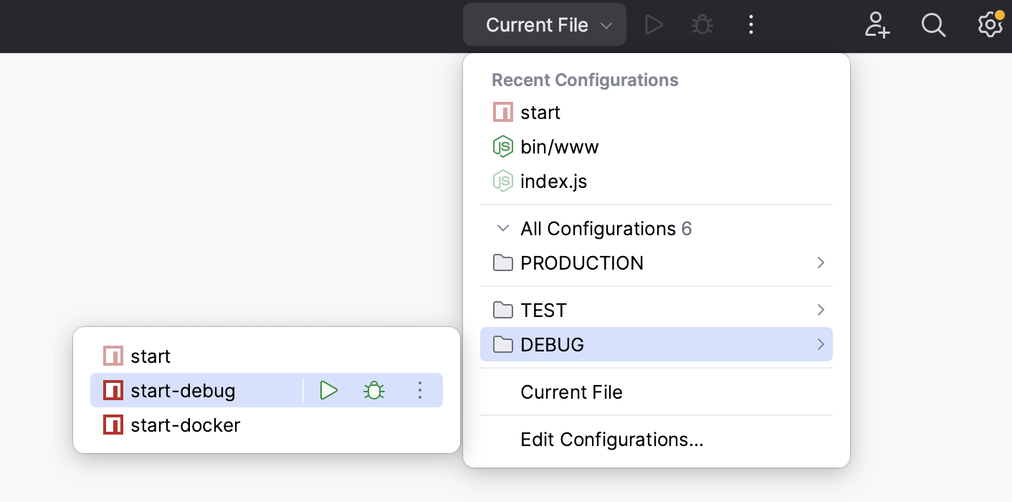Choose Edit Configurations from the menu
This screenshot has height=502, width=1012.
611,440
